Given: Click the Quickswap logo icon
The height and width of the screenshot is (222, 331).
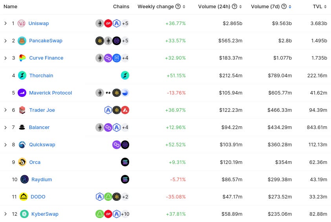Looking at the screenshot, I should click(x=22, y=145).
